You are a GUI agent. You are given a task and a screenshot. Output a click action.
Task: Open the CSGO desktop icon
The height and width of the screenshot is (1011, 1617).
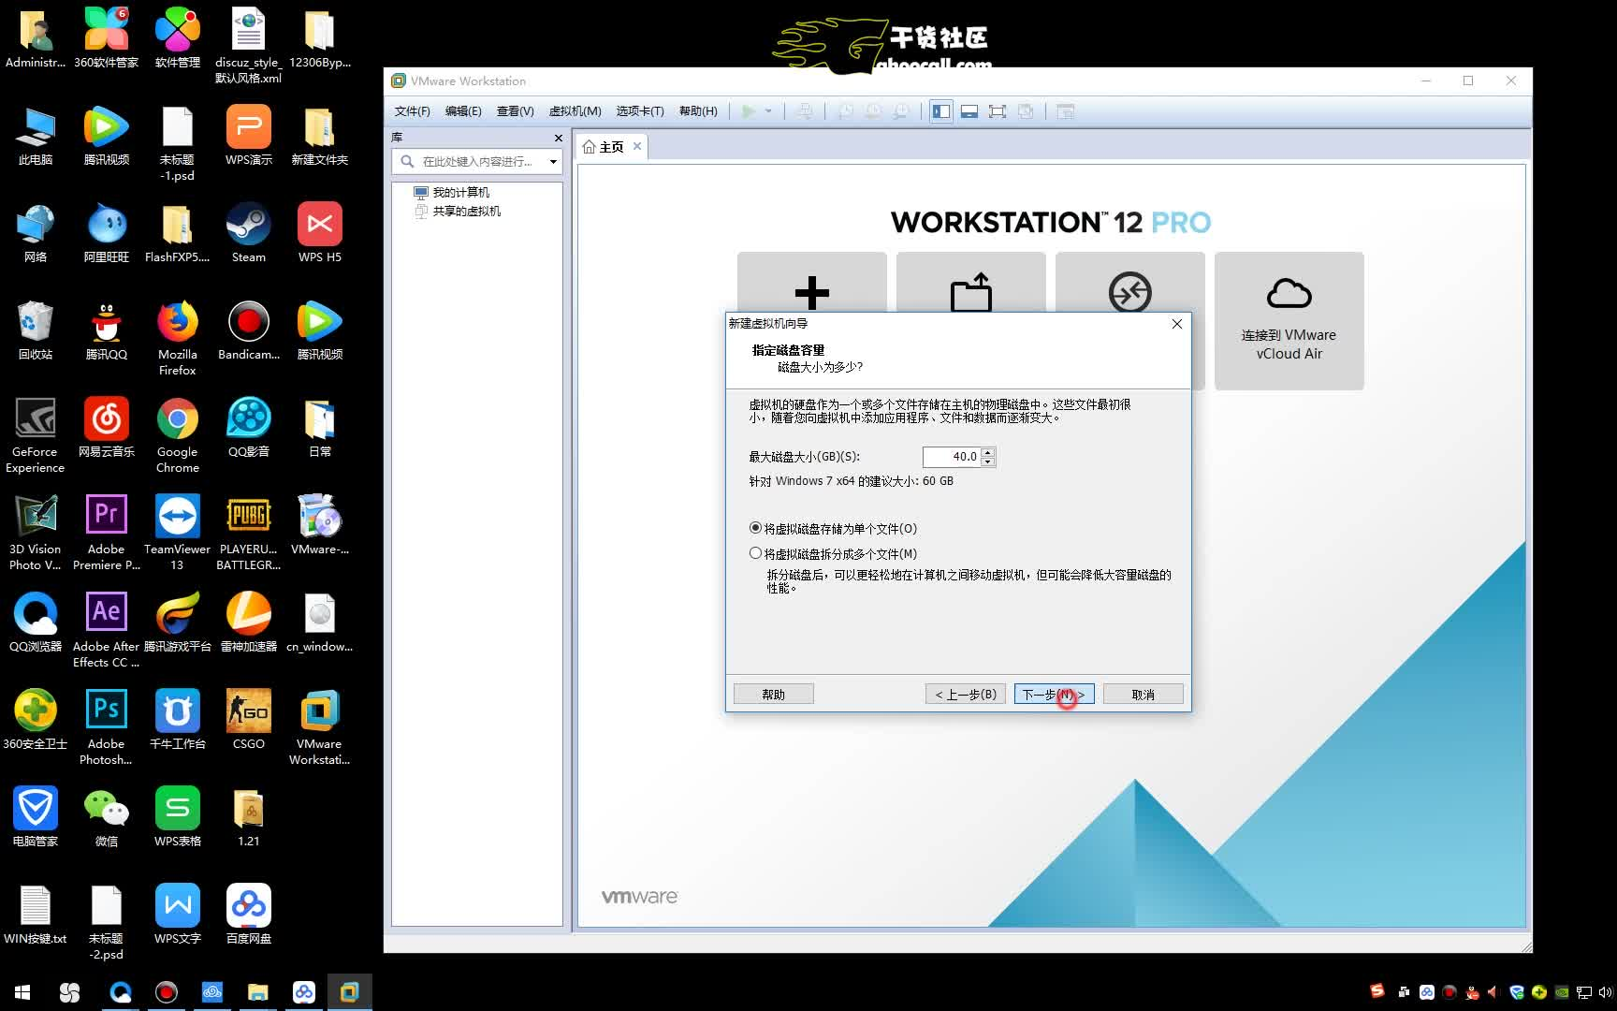249,721
